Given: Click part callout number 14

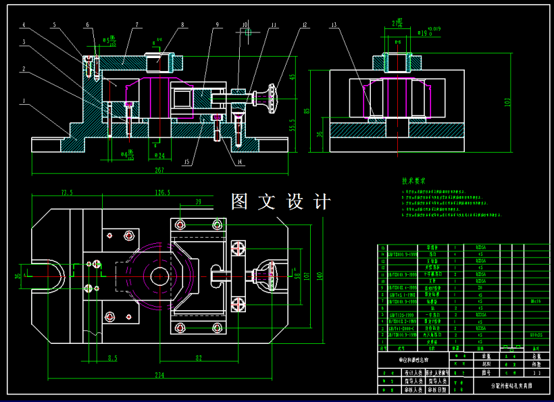Looking at the screenshot, I should click(x=241, y=162).
